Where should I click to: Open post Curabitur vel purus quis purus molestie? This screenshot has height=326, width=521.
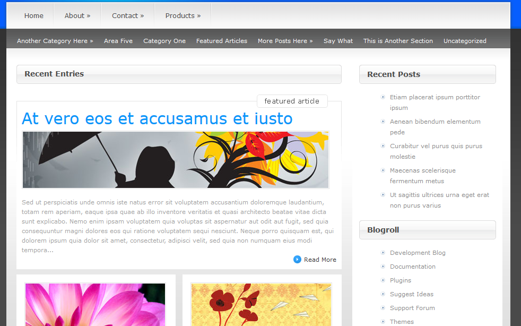(436, 151)
